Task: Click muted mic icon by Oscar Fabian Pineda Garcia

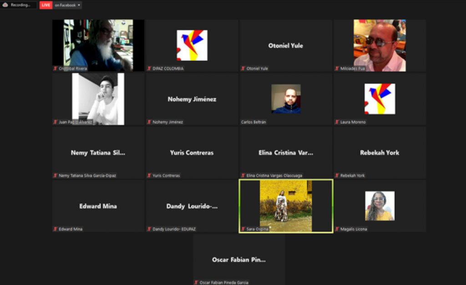Action: pyautogui.click(x=196, y=282)
